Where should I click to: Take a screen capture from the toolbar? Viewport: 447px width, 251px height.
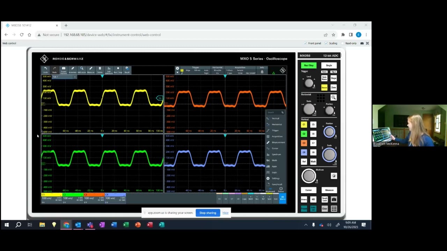[64, 70]
